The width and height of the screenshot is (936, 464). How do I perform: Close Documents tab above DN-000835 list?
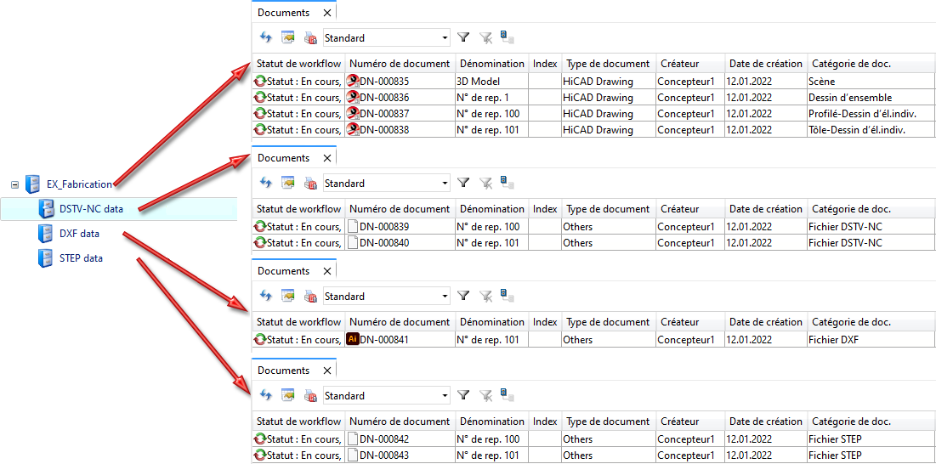click(326, 12)
